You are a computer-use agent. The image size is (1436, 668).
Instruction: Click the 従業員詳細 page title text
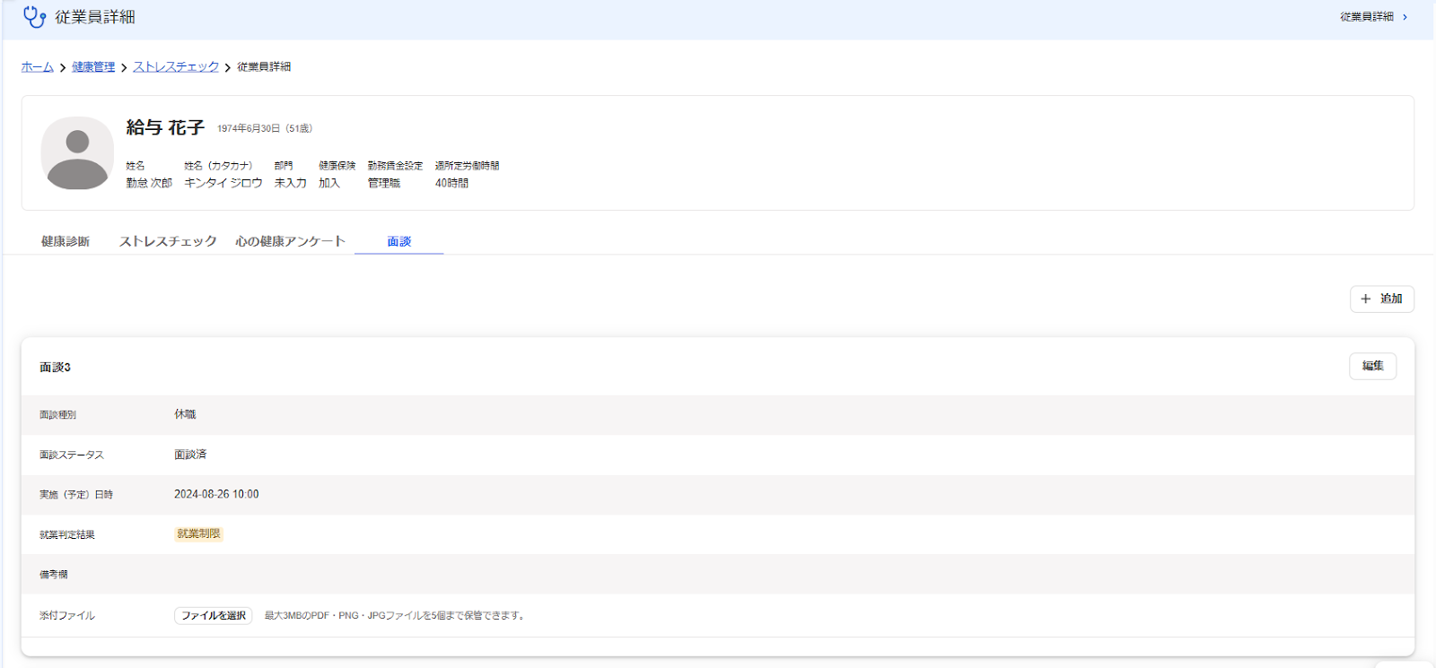coord(95,17)
